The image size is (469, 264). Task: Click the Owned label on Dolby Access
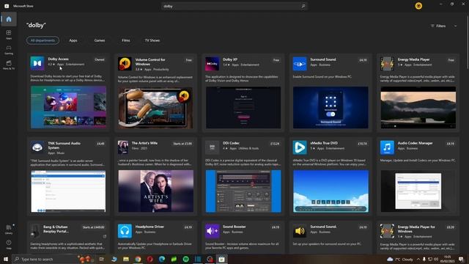(x=100, y=59)
